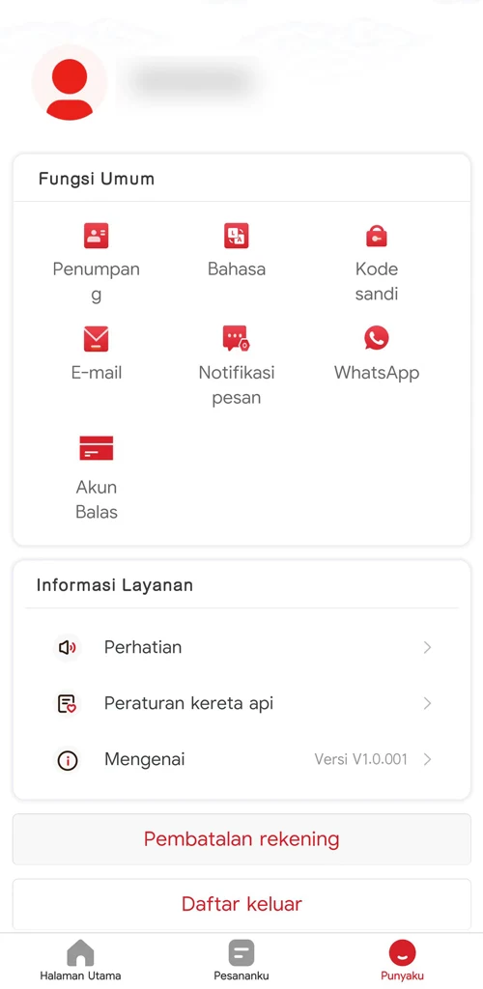The width and height of the screenshot is (483, 989).
Task: Expand the Perhatian row chevron
Action: pyautogui.click(x=428, y=647)
